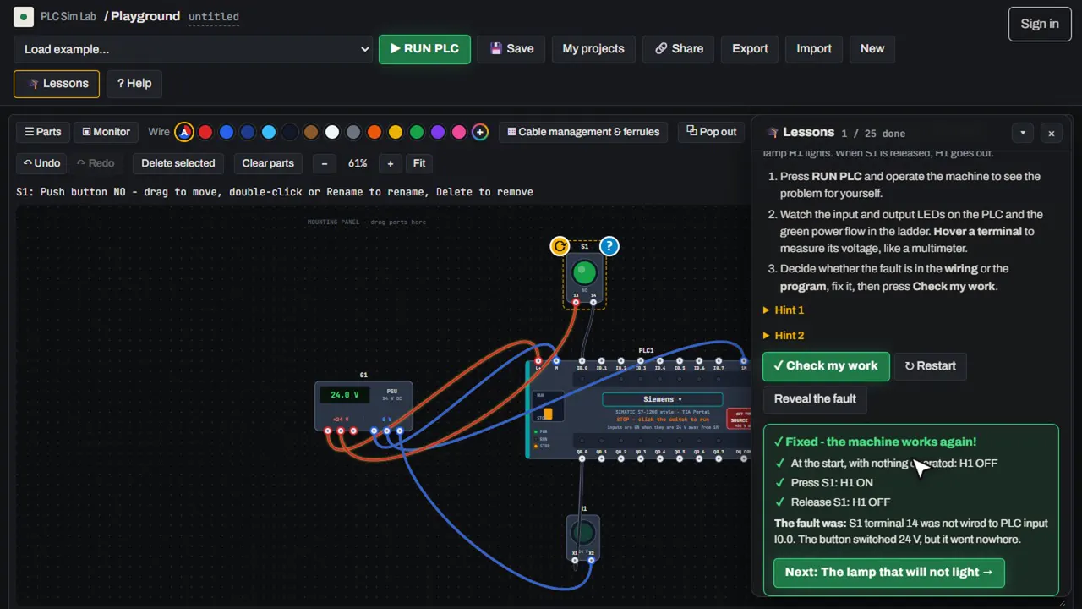Open the Lessons panel button

pyautogui.click(x=57, y=84)
